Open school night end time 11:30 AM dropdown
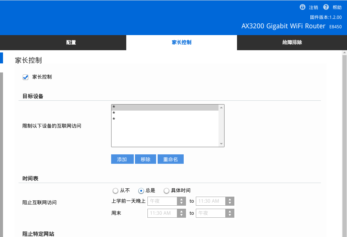Viewport: 347px width, 237px height. tap(215, 201)
